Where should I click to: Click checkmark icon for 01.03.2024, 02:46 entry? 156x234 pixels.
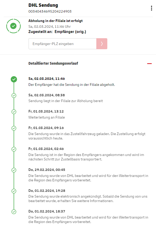14,149
